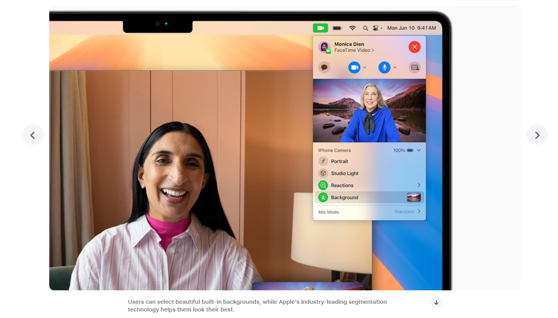Toggle Portrait mode icon
Viewport: 558px width, 318px height.
point(323,161)
